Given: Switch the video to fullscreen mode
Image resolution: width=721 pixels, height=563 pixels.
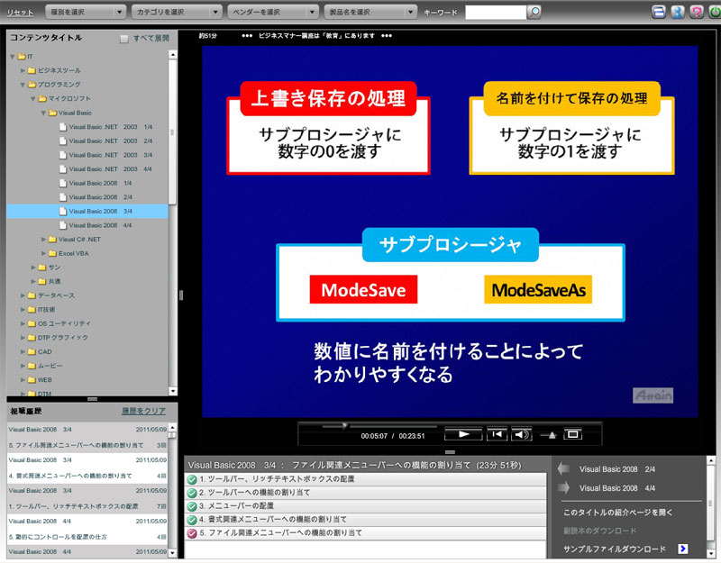Looking at the screenshot, I should [x=571, y=434].
